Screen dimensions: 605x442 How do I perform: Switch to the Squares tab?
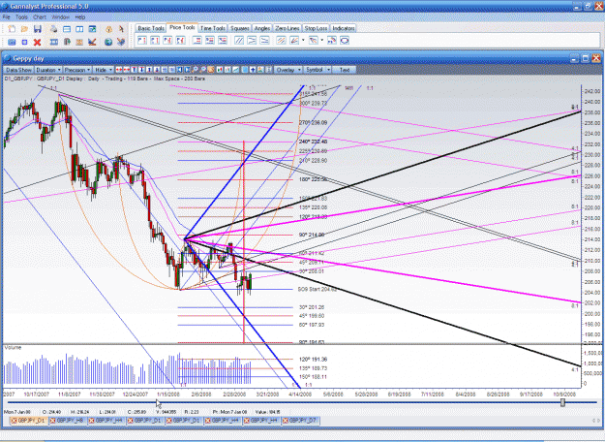point(240,28)
